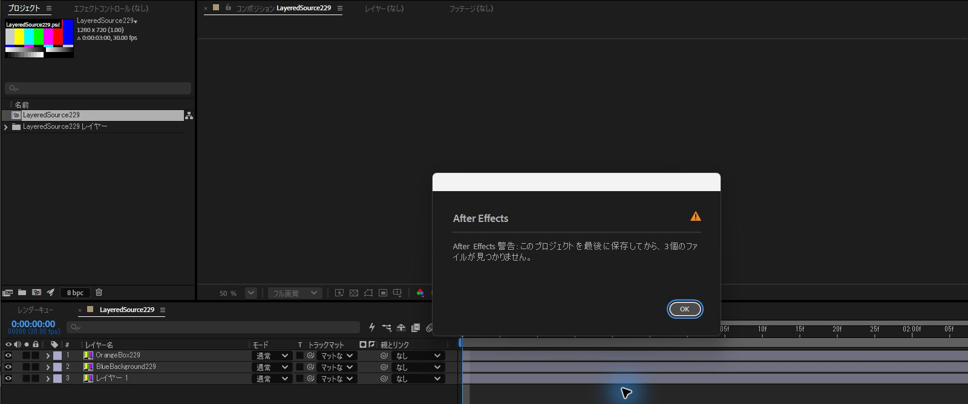The image size is (968, 404).
Task: Open blend mode dropdown for OrangeBox229
Action: point(272,356)
